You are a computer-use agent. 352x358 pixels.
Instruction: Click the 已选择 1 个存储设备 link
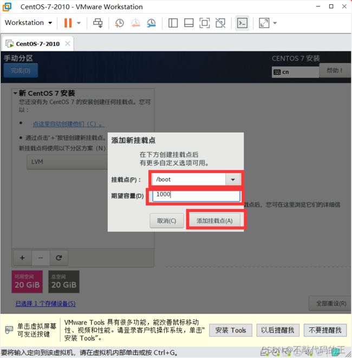45,303
